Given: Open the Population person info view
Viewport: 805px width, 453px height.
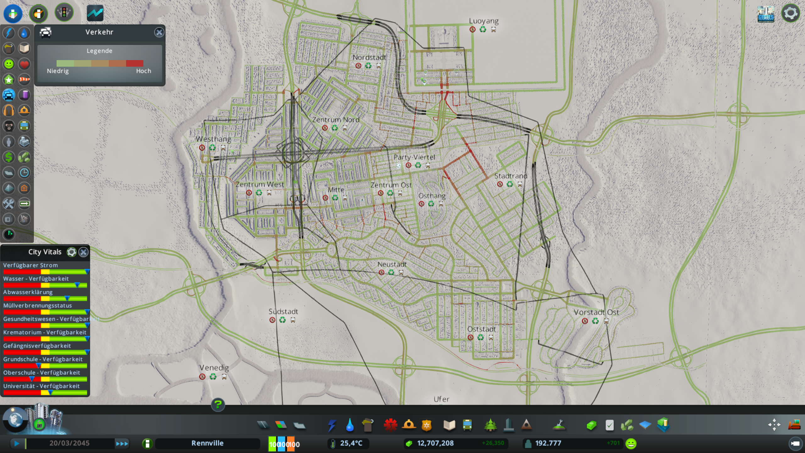Looking at the screenshot, I should pos(9,142).
